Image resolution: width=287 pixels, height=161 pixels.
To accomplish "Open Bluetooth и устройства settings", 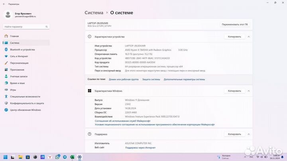I will coord(26,50).
